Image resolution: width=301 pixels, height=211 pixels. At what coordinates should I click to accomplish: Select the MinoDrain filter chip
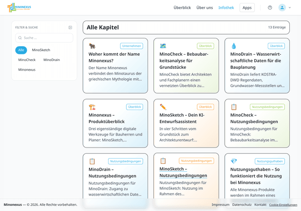click(x=52, y=60)
